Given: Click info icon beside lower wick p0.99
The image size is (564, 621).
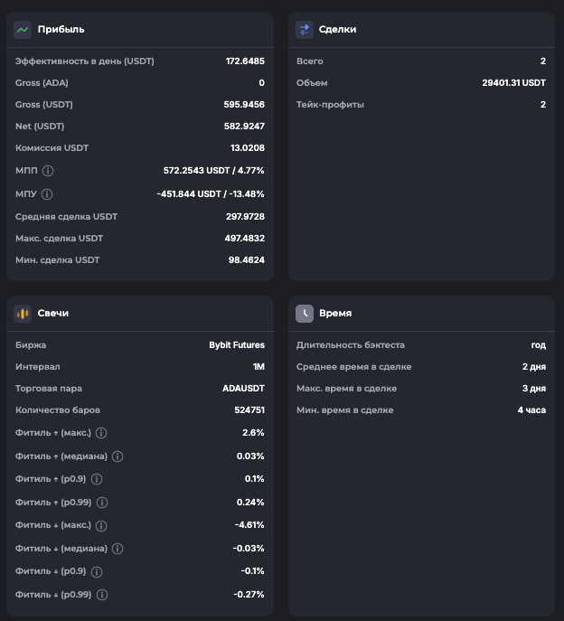Looking at the screenshot, I should (x=102, y=595).
